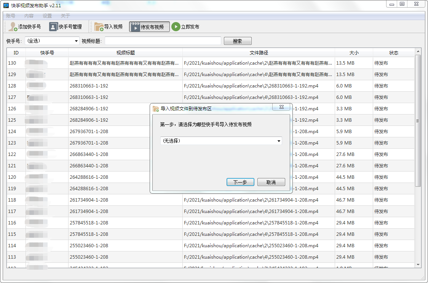Image resolution: width=428 pixels, height=283 pixels.
Task: Click file path in row 117
Action: [251, 211]
